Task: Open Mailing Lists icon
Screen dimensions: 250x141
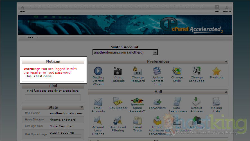Action: [216, 102]
